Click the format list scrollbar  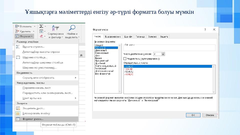(x=120, y=68)
